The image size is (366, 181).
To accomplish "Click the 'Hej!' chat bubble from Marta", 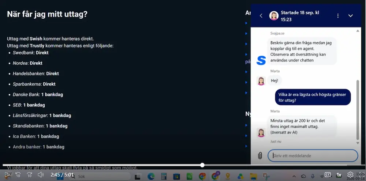I will [274, 80].
